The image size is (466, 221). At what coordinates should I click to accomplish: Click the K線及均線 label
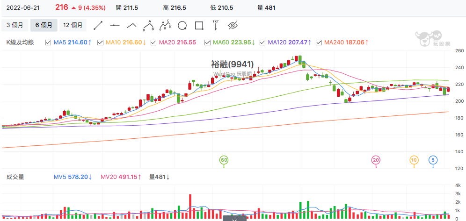pos(20,43)
